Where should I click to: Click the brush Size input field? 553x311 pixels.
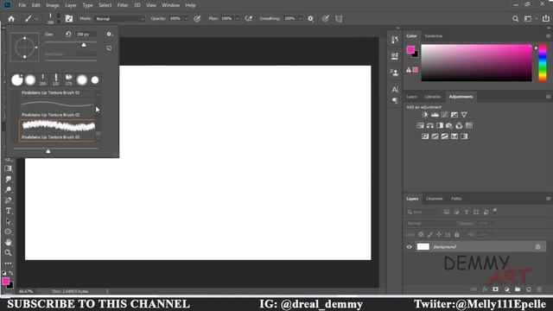[86, 35]
